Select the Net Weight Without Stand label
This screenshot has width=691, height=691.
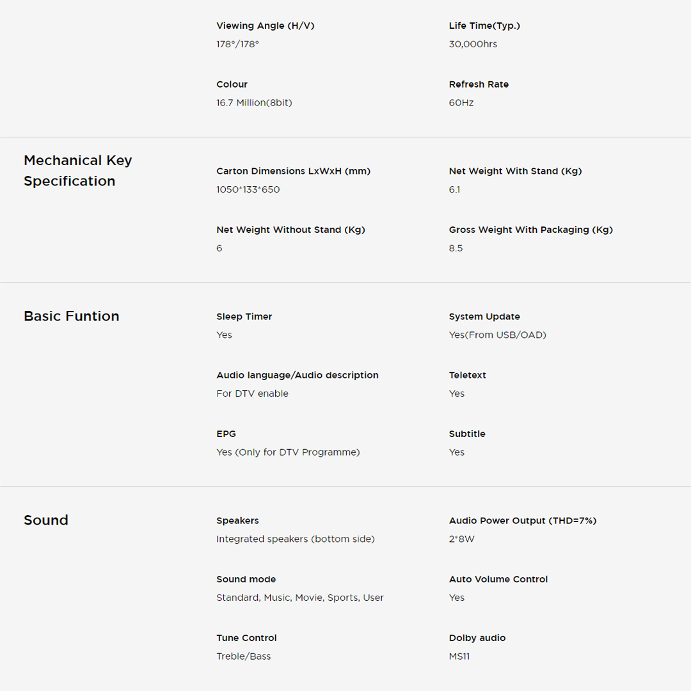(290, 230)
